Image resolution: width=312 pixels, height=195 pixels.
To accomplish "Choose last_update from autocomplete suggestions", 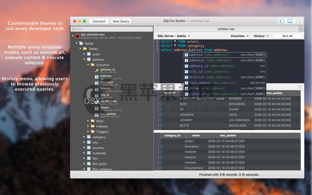I will point(225,83).
